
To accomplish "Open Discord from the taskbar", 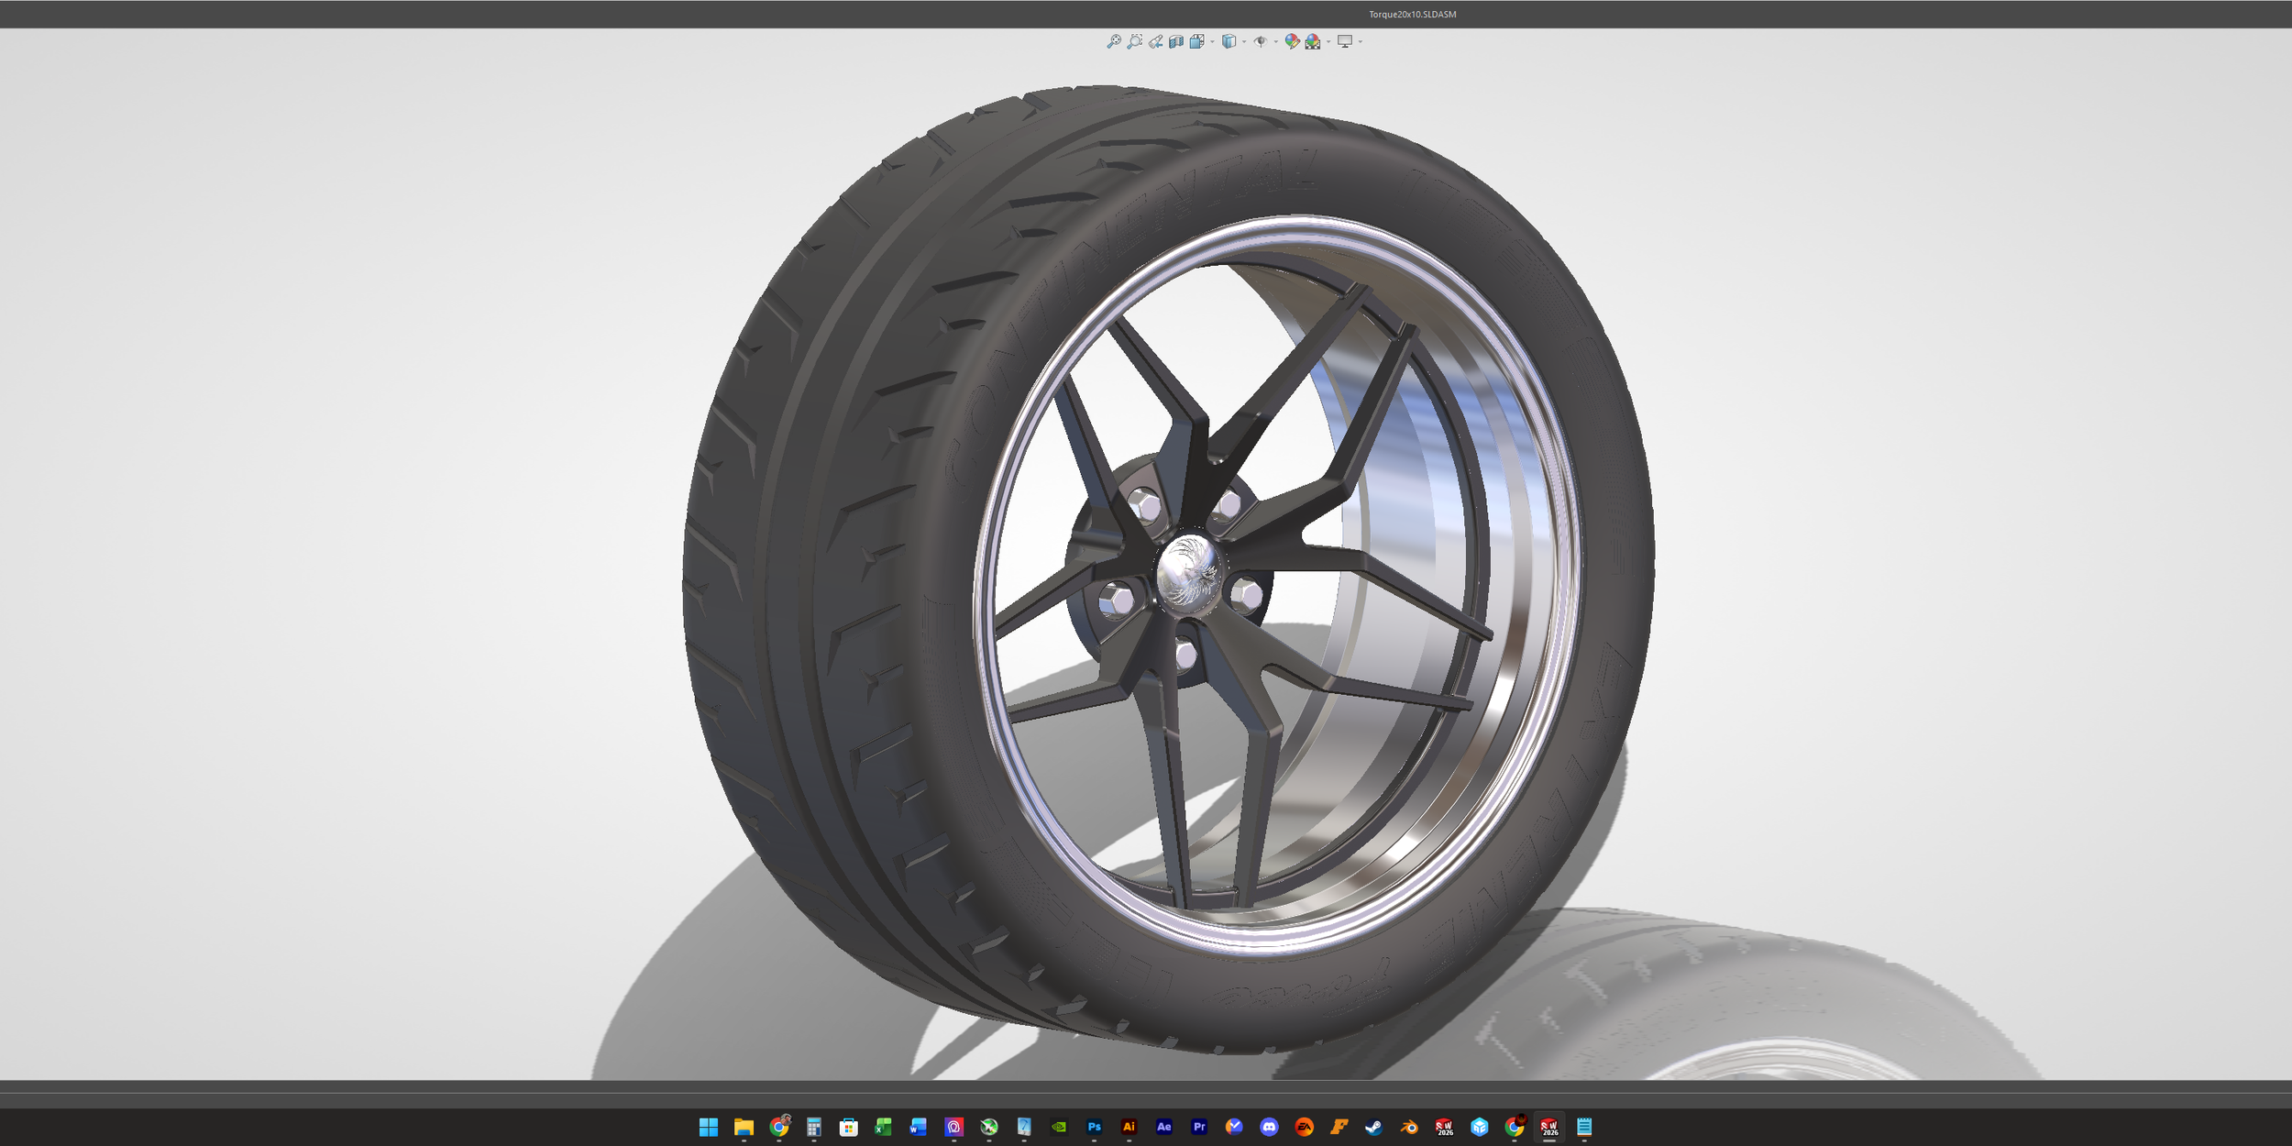I will point(1269,1127).
